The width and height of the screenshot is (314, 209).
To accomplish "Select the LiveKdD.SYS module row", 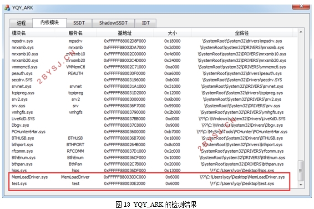I will pyautogui.click(x=154, y=119).
